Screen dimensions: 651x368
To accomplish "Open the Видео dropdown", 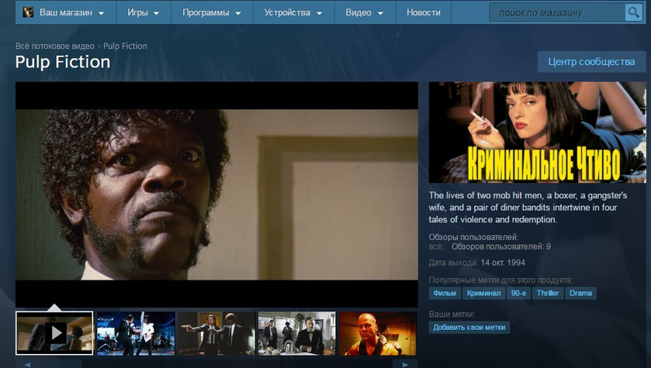I will [365, 12].
